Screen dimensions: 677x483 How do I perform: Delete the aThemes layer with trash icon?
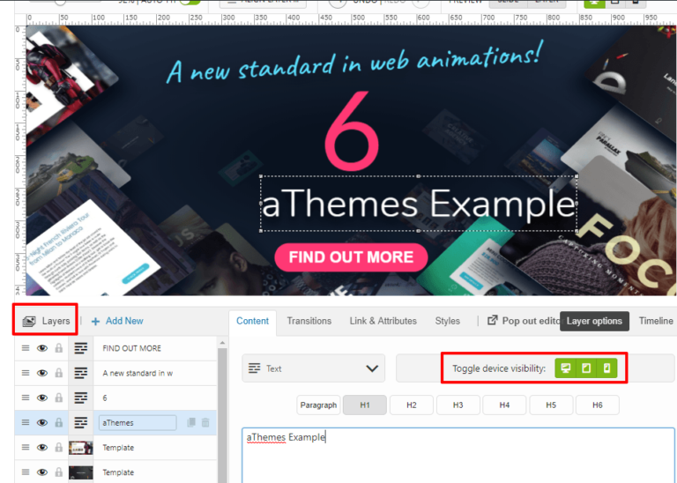(205, 422)
